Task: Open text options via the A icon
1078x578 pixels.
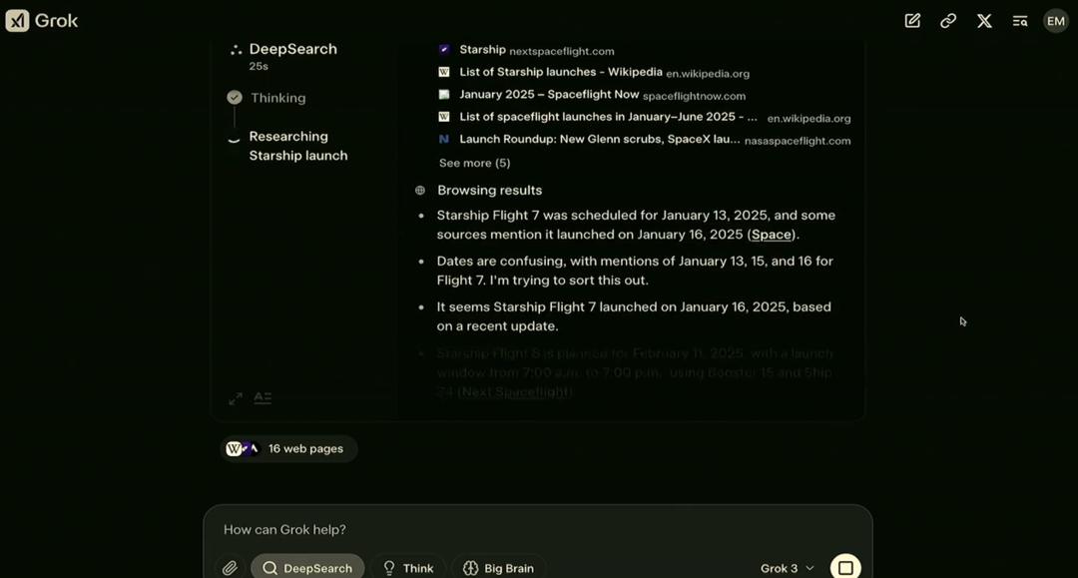Action: pos(263,397)
